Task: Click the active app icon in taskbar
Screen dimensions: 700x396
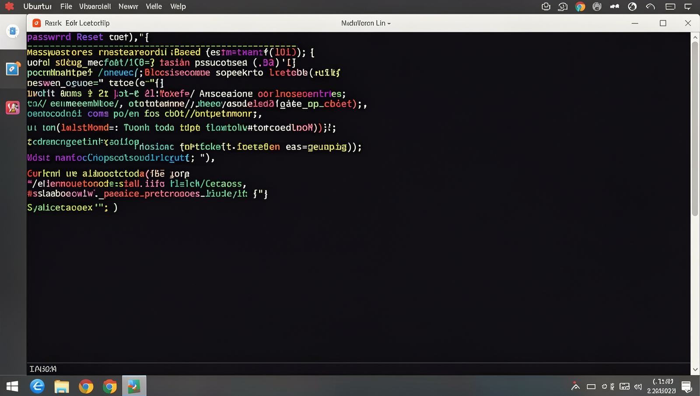Action: 134,386
